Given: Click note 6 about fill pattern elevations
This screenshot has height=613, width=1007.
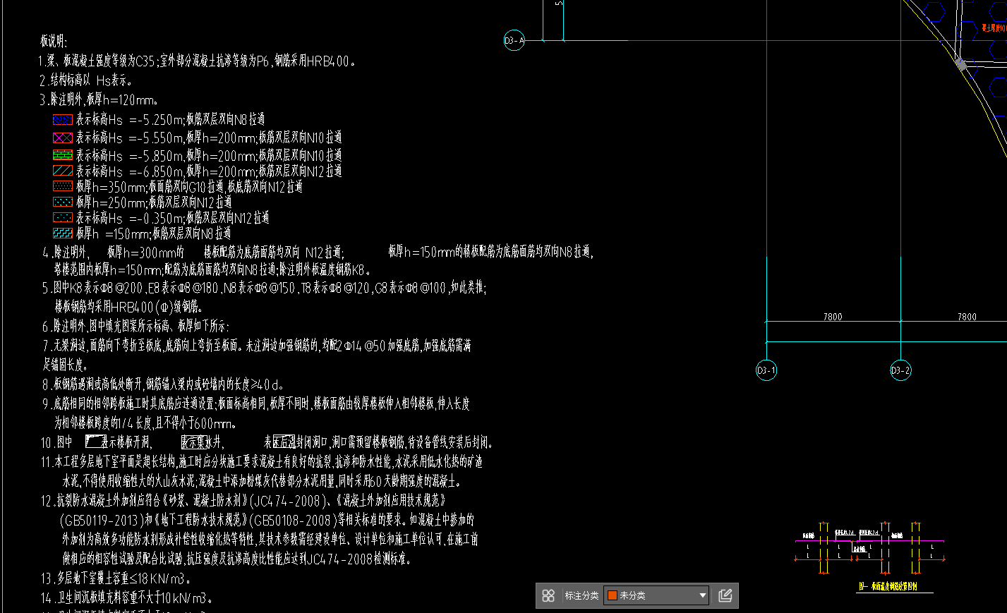Looking at the screenshot, I should 135,326.
